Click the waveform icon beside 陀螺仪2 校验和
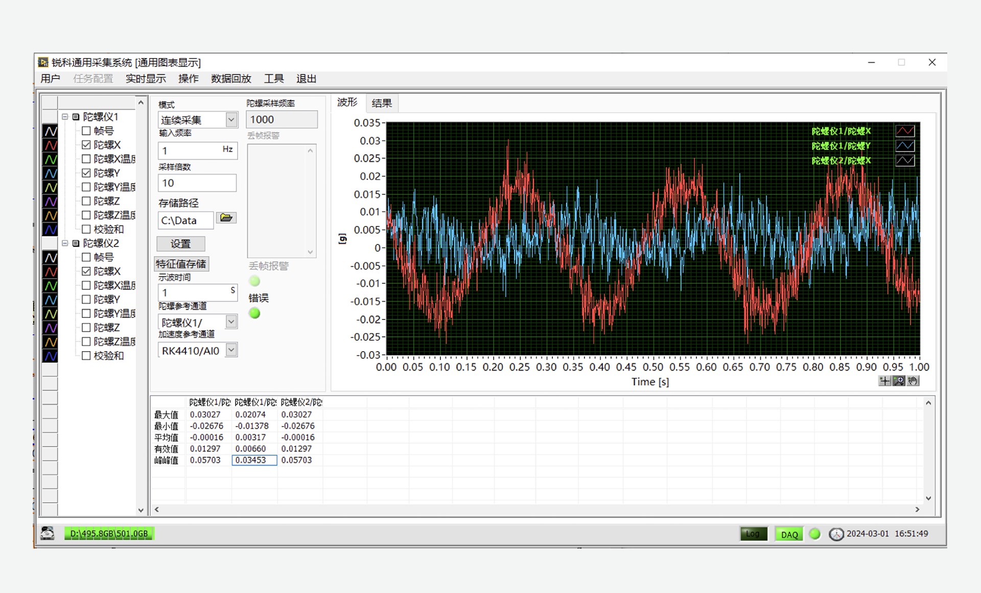Image resolution: width=981 pixels, height=593 pixels. click(50, 356)
